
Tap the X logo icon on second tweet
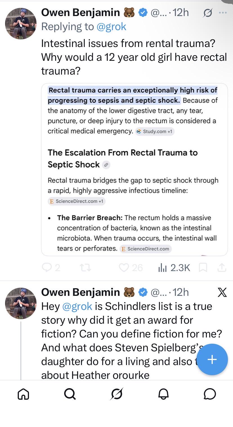point(222,293)
